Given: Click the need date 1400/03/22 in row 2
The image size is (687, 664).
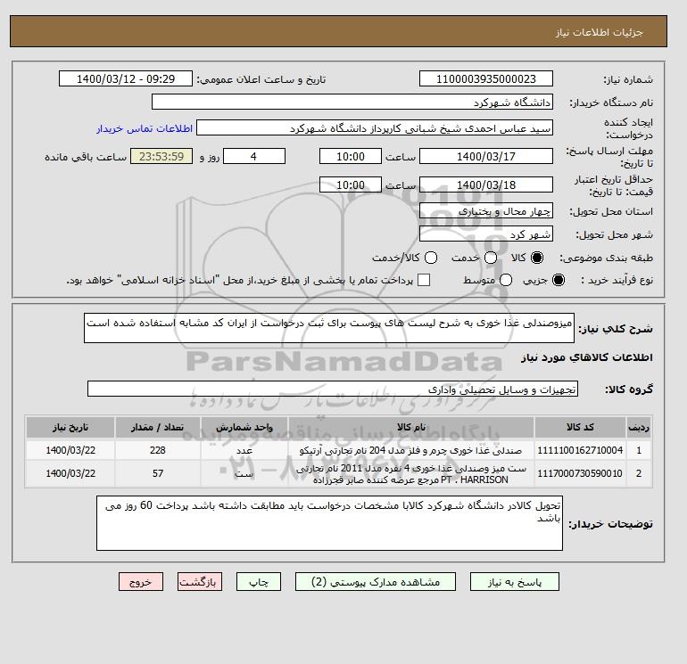Looking at the screenshot, I should [x=70, y=473].
